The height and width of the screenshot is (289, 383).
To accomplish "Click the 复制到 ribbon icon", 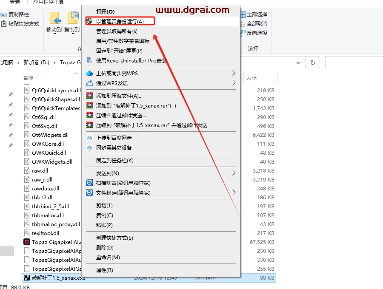I will (72, 18).
